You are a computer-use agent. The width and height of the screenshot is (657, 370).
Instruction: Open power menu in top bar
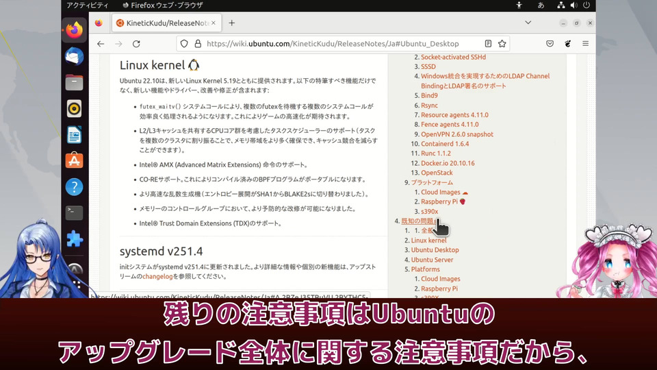(587, 5)
